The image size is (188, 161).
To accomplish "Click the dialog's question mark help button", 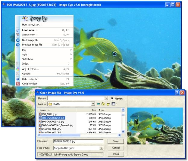I will pyautogui.click(x=177, y=93).
